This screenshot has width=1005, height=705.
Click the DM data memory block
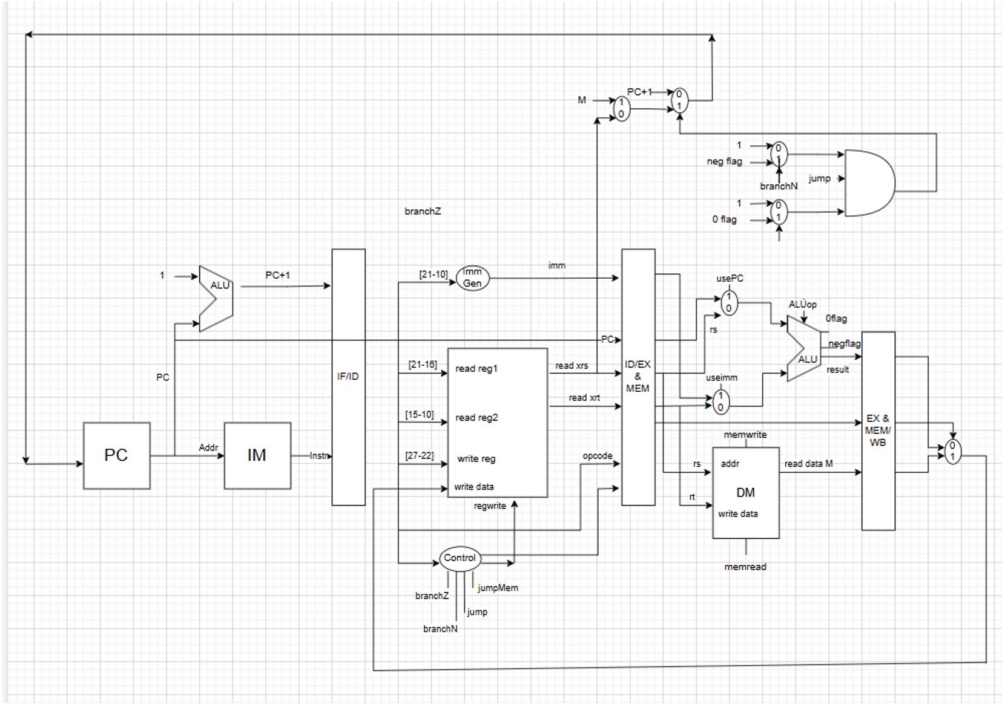coord(745,493)
